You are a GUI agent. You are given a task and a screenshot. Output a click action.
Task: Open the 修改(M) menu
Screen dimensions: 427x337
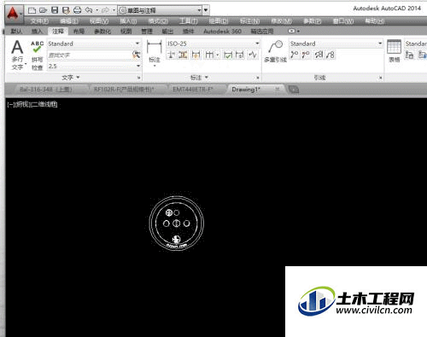click(281, 21)
